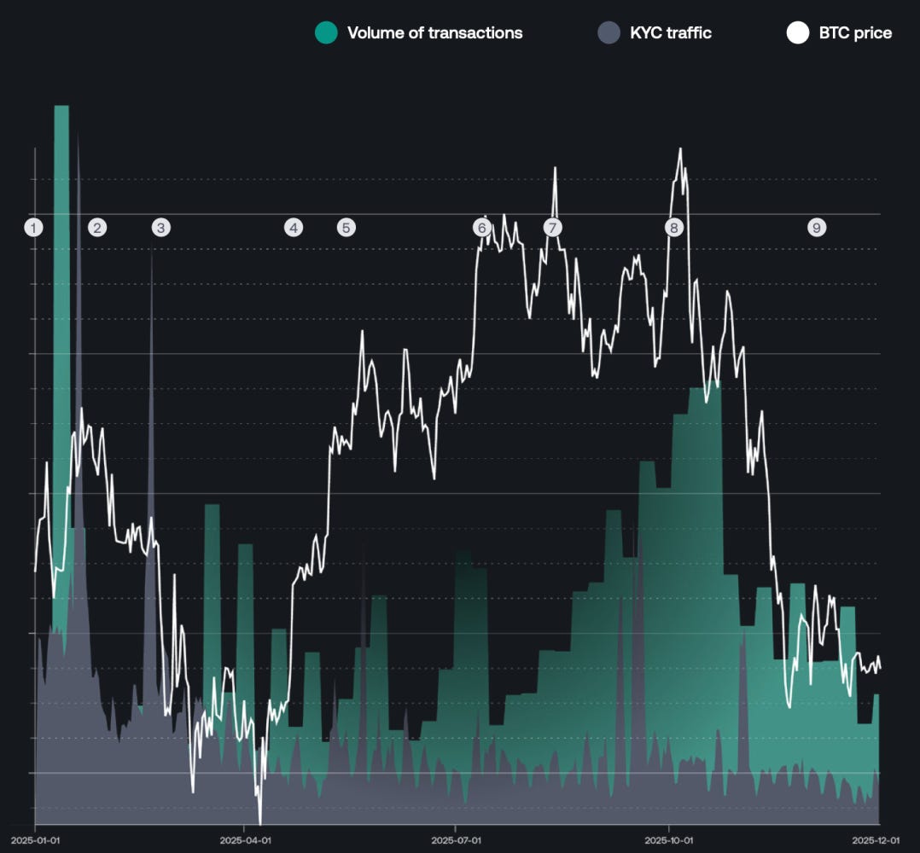Click the 2025-10-01 axis date label

(x=669, y=840)
